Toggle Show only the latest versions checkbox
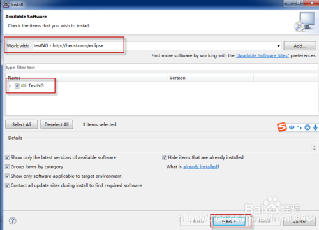319x230 pixels. pos(8,157)
